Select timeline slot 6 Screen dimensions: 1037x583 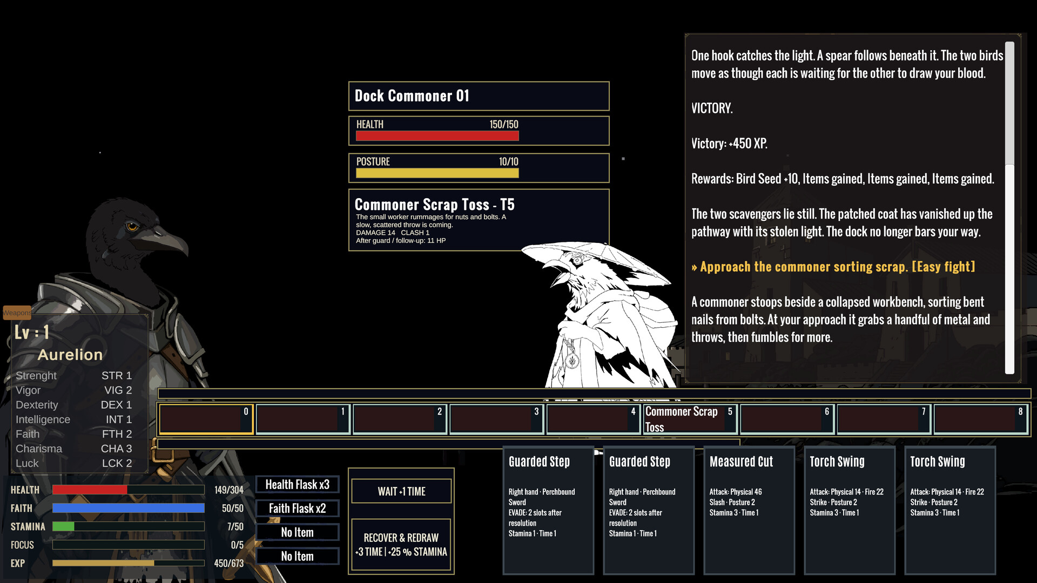point(787,419)
